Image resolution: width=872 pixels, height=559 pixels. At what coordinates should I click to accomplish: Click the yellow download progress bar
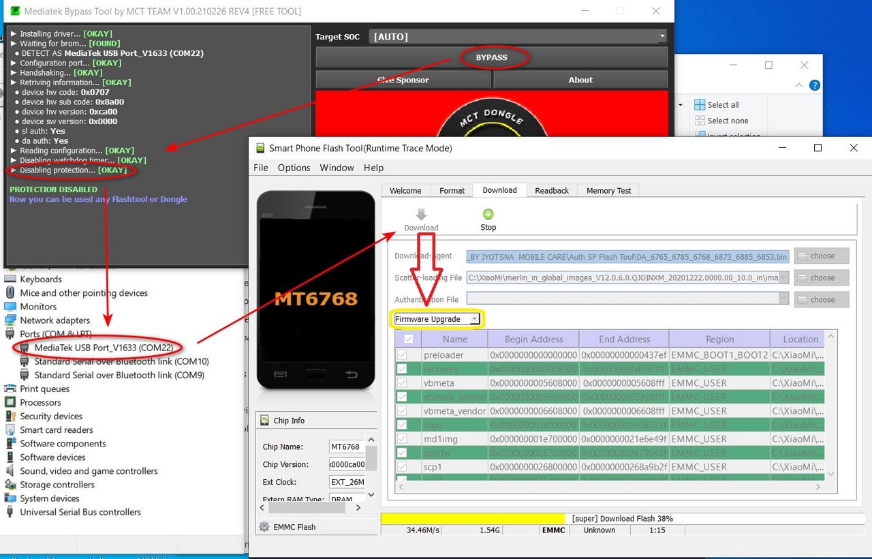(473, 518)
